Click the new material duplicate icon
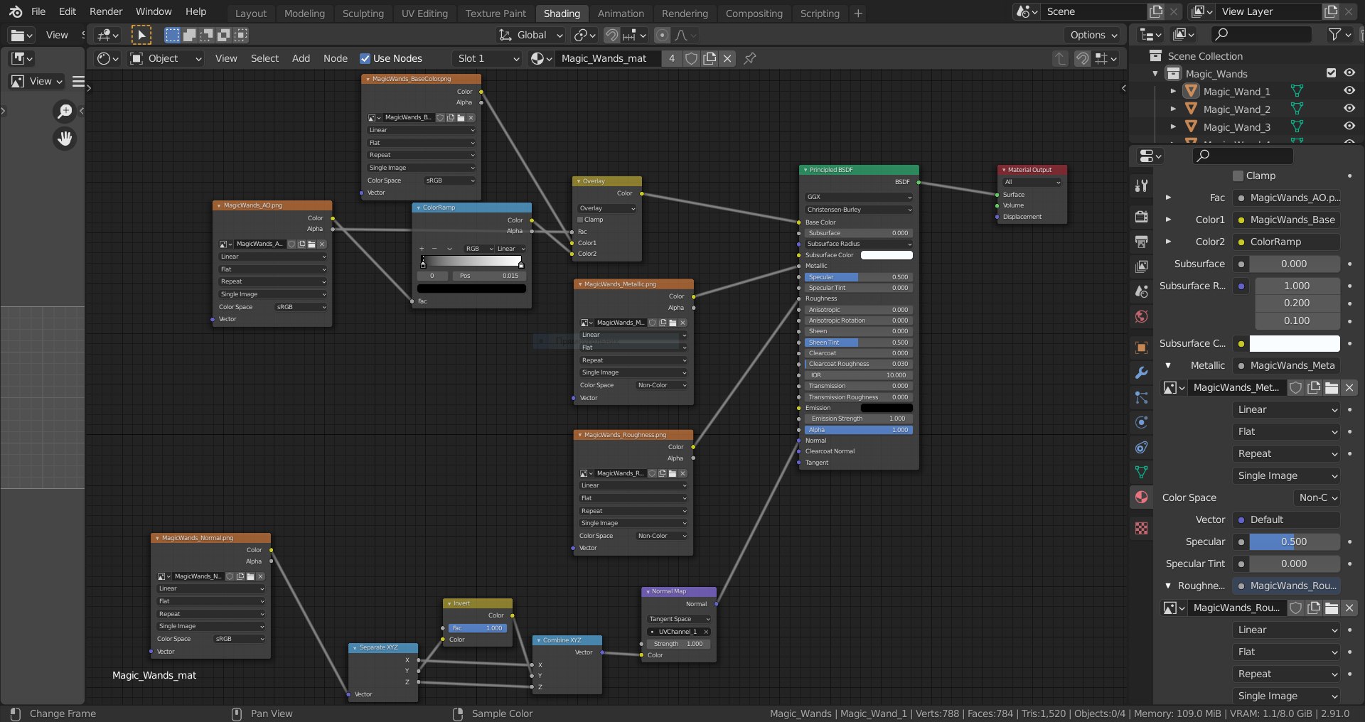1365x722 pixels. pyautogui.click(x=710, y=58)
